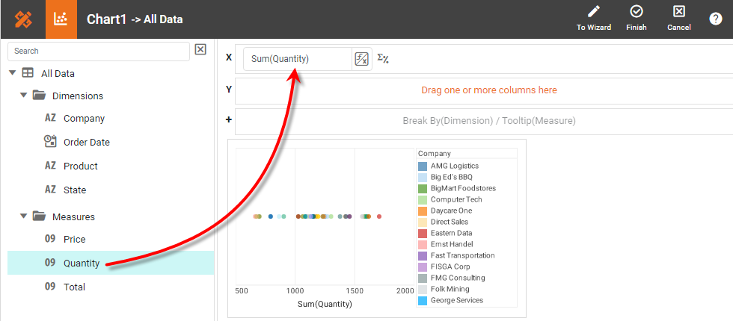Click the To Wizard pencil icon
Screen dimensions: 733x321
tap(594, 11)
